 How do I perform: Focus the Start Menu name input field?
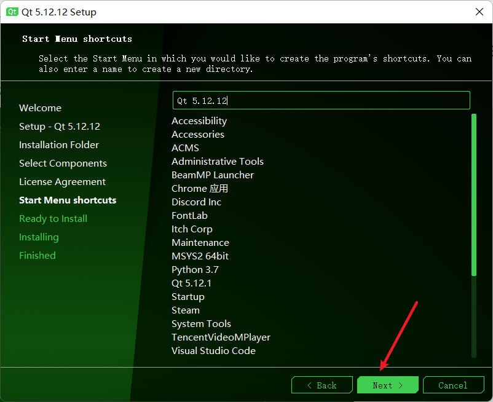[321, 100]
